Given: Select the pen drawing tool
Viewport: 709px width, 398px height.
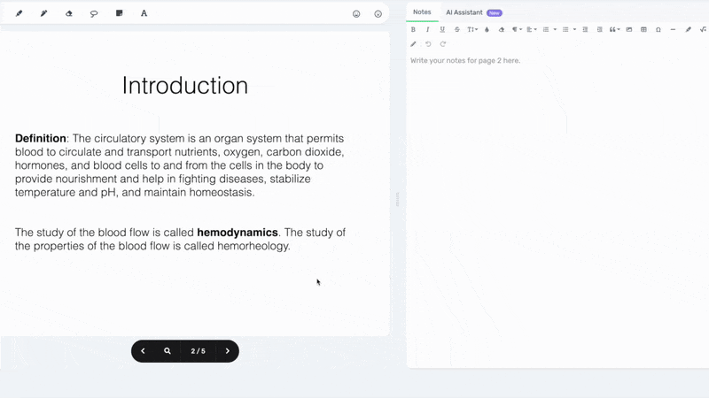Looking at the screenshot, I should point(19,13).
